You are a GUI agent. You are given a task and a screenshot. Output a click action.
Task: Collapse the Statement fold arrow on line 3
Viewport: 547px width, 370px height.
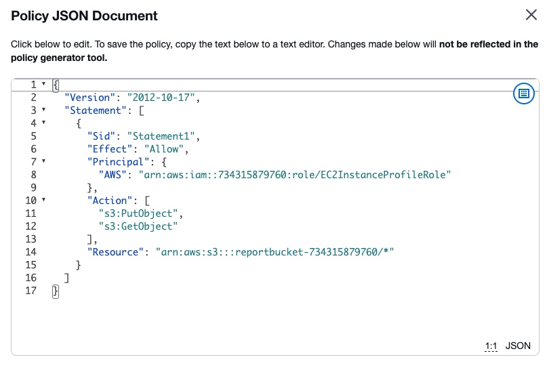tap(43, 110)
